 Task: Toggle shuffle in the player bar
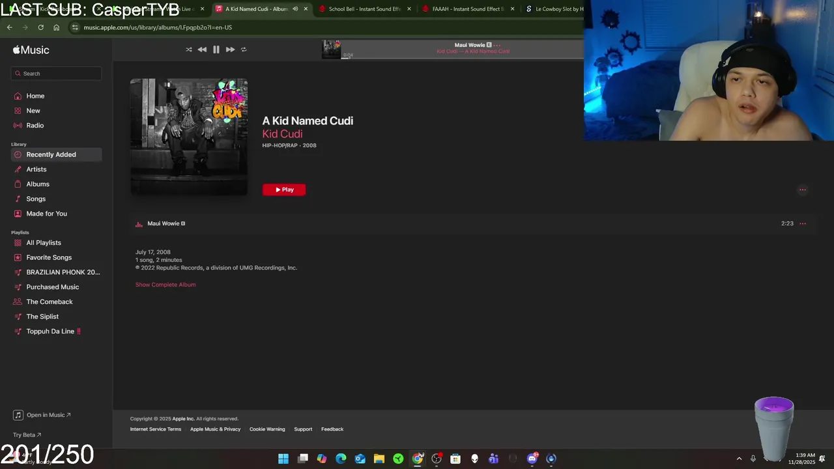[189, 50]
